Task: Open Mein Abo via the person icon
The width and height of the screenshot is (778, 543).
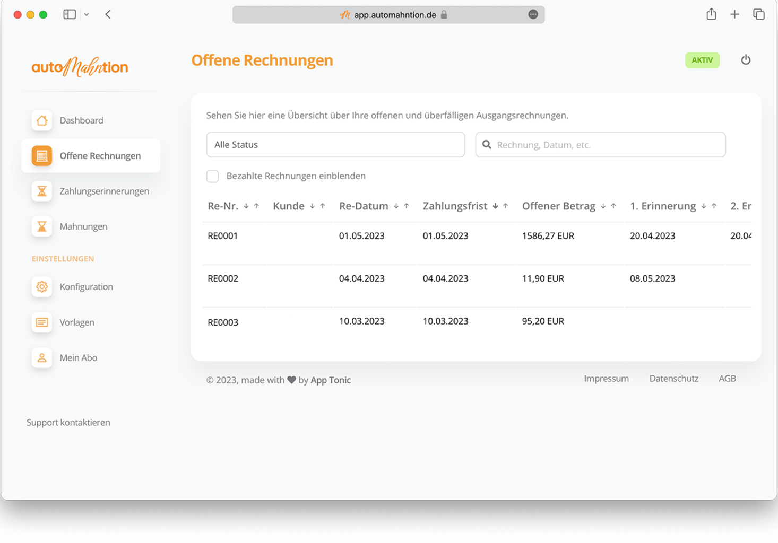Action: (41, 358)
